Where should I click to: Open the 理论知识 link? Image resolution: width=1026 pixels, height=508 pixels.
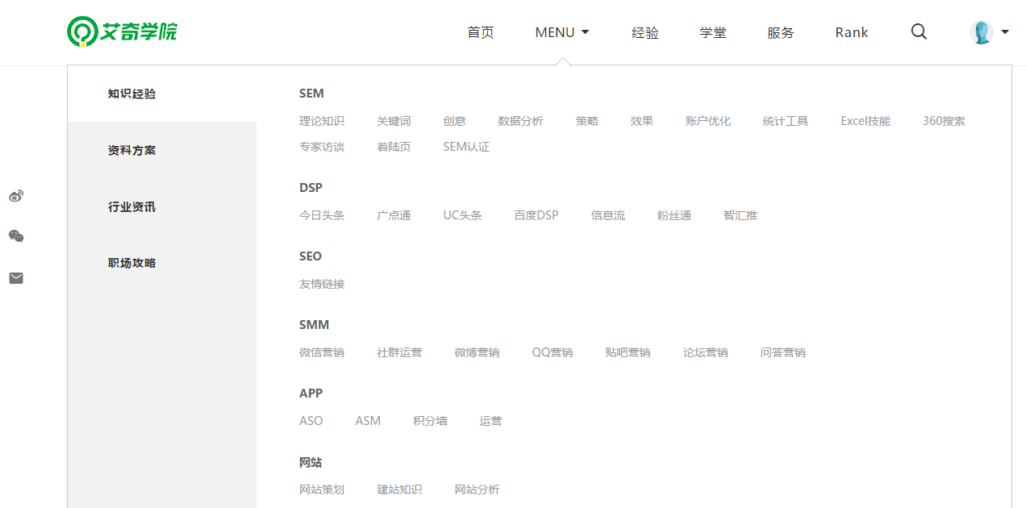point(322,121)
